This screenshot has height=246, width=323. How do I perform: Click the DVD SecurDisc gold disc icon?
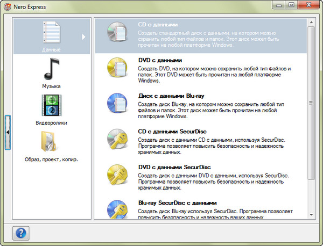(116, 176)
